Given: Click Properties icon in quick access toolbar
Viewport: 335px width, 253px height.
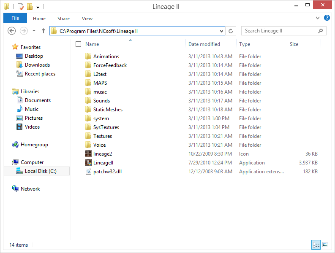Looking at the screenshot, I should click(x=21, y=7).
